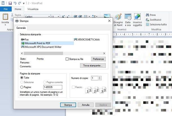Click the decrease indent icon
Viewport: 172px width, 116px height.
pyautogui.click(x=76, y=16)
